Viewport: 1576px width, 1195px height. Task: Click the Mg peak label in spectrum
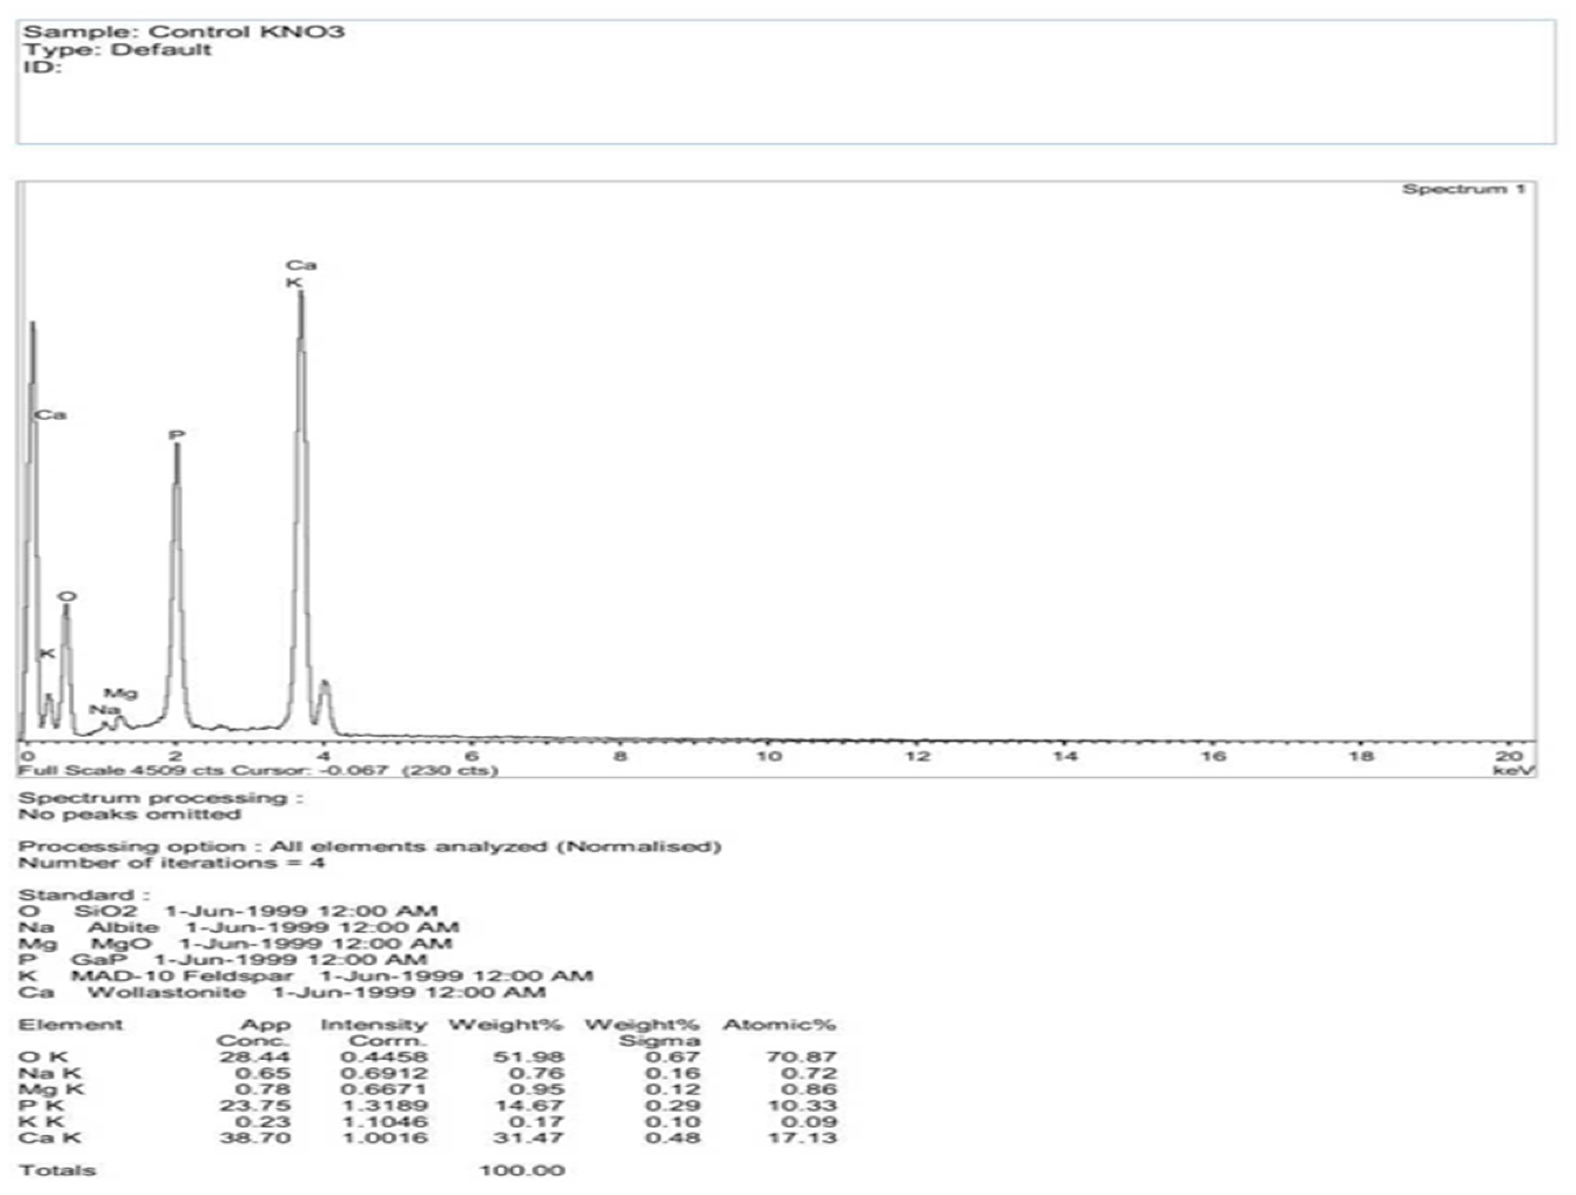coord(120,693)
